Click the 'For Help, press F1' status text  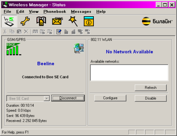15,132
